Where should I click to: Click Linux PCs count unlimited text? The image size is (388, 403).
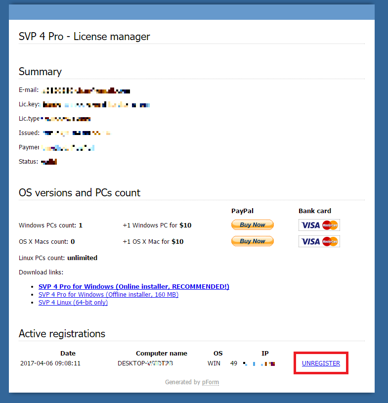[58, 258]
